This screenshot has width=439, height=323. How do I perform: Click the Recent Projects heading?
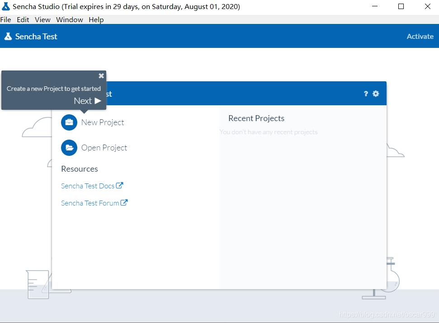click(x=256, y=118)
